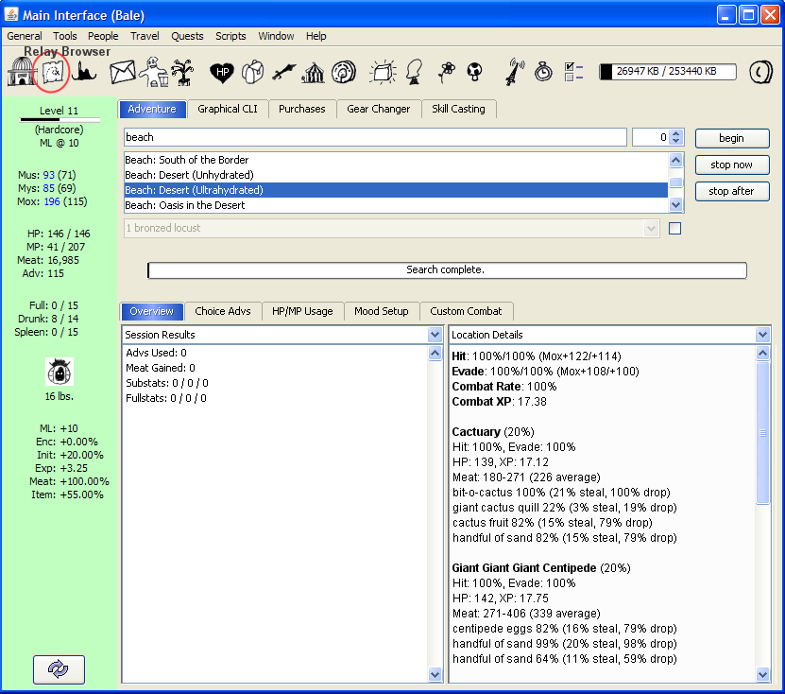The width and height of the screenshot is (785, 694).
Task: Open the mail envelope icon
Action: point(123,72)
